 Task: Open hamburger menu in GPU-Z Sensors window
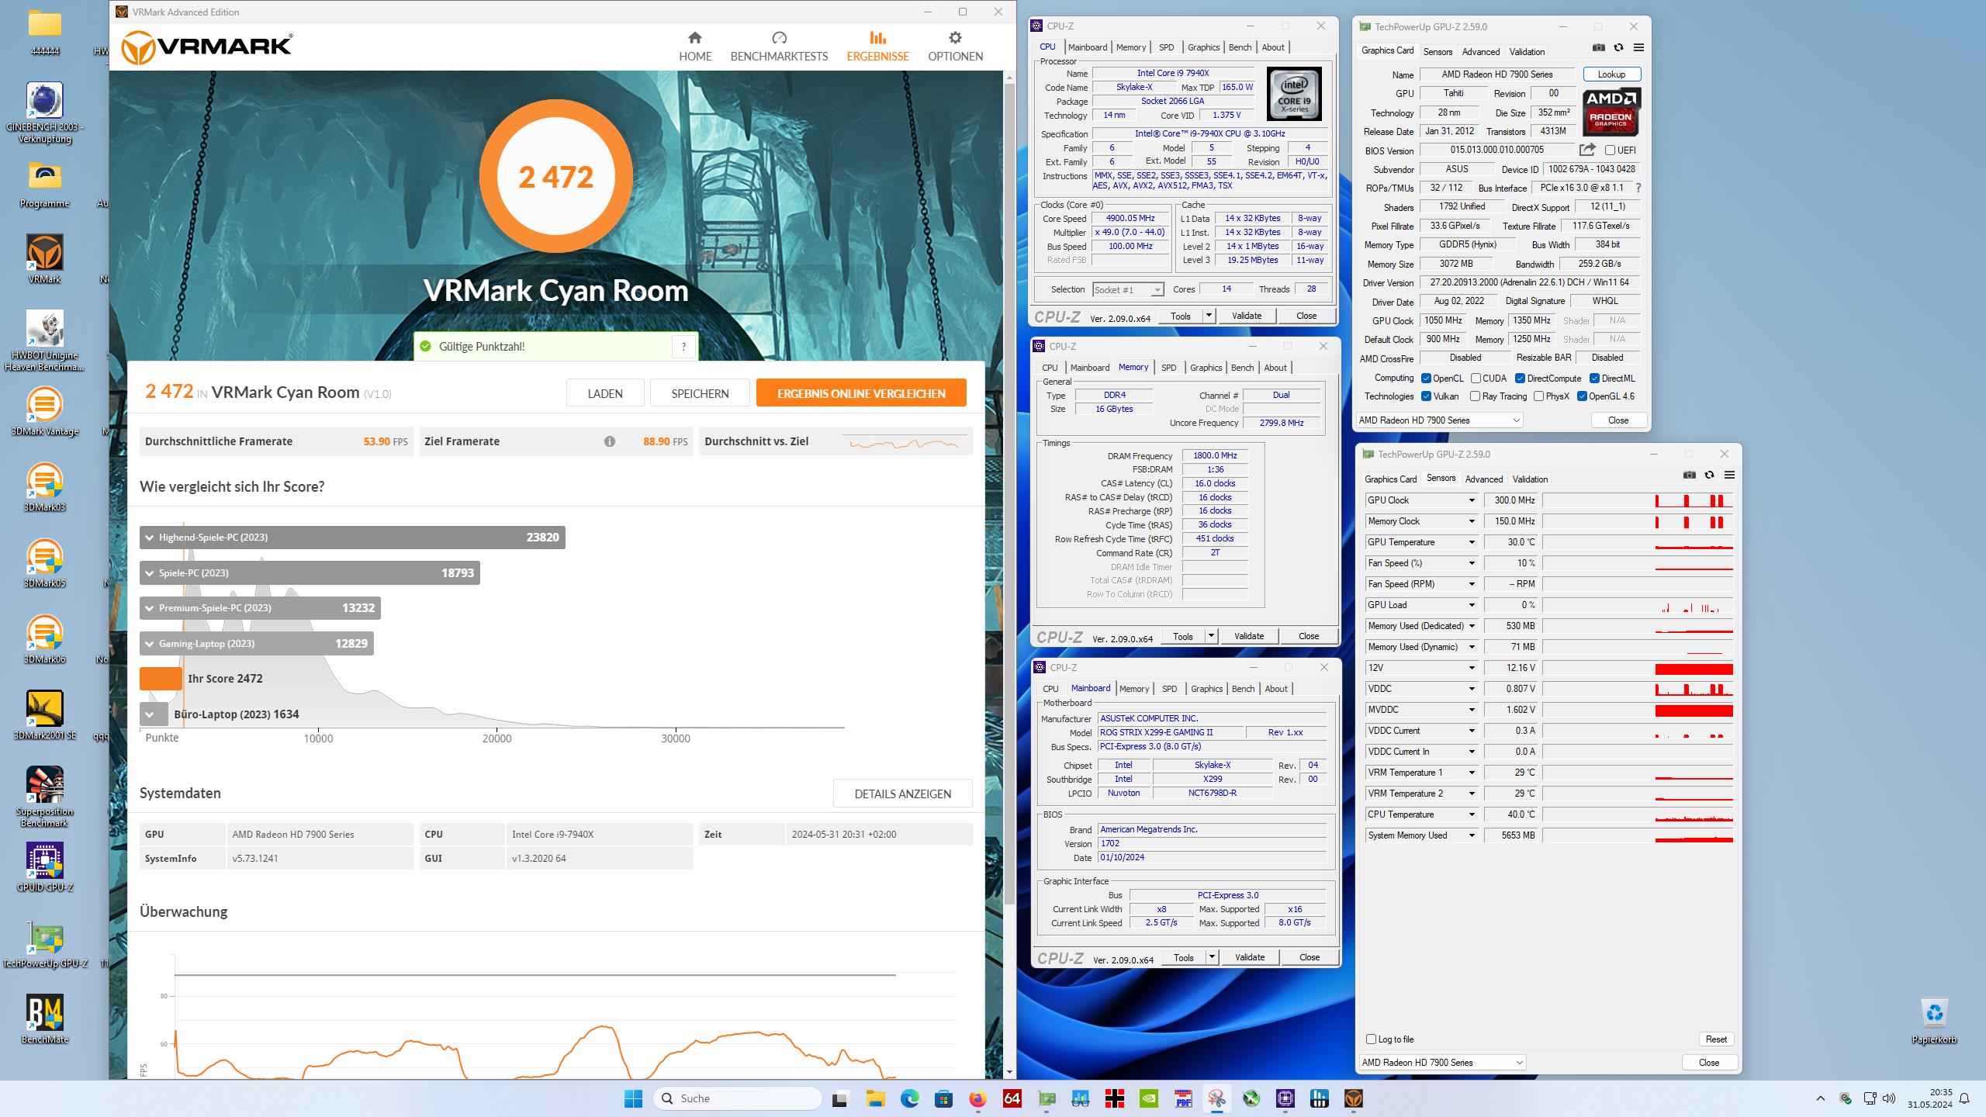click(1729, 475)
